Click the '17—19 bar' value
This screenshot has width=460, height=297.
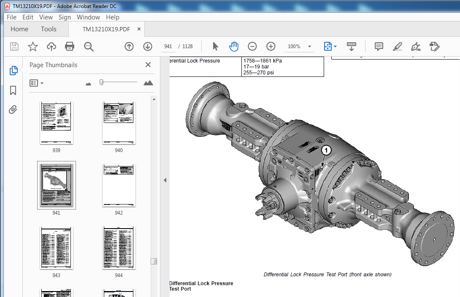tap(256, 67)
